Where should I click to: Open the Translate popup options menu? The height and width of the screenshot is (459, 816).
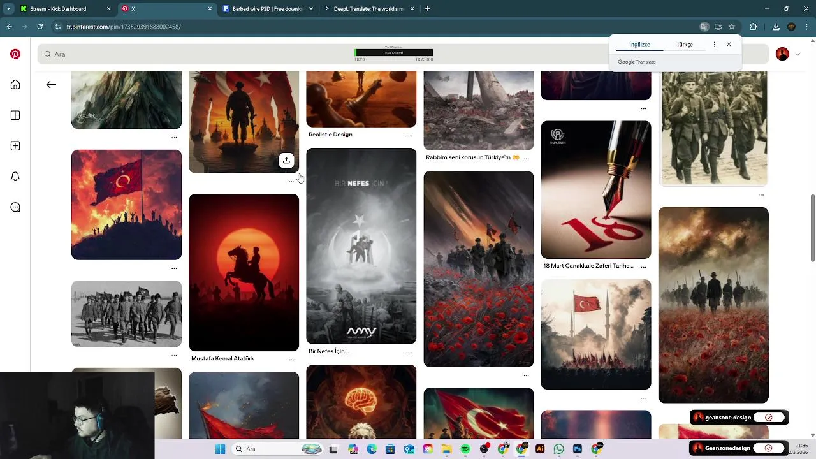[714, 45]
